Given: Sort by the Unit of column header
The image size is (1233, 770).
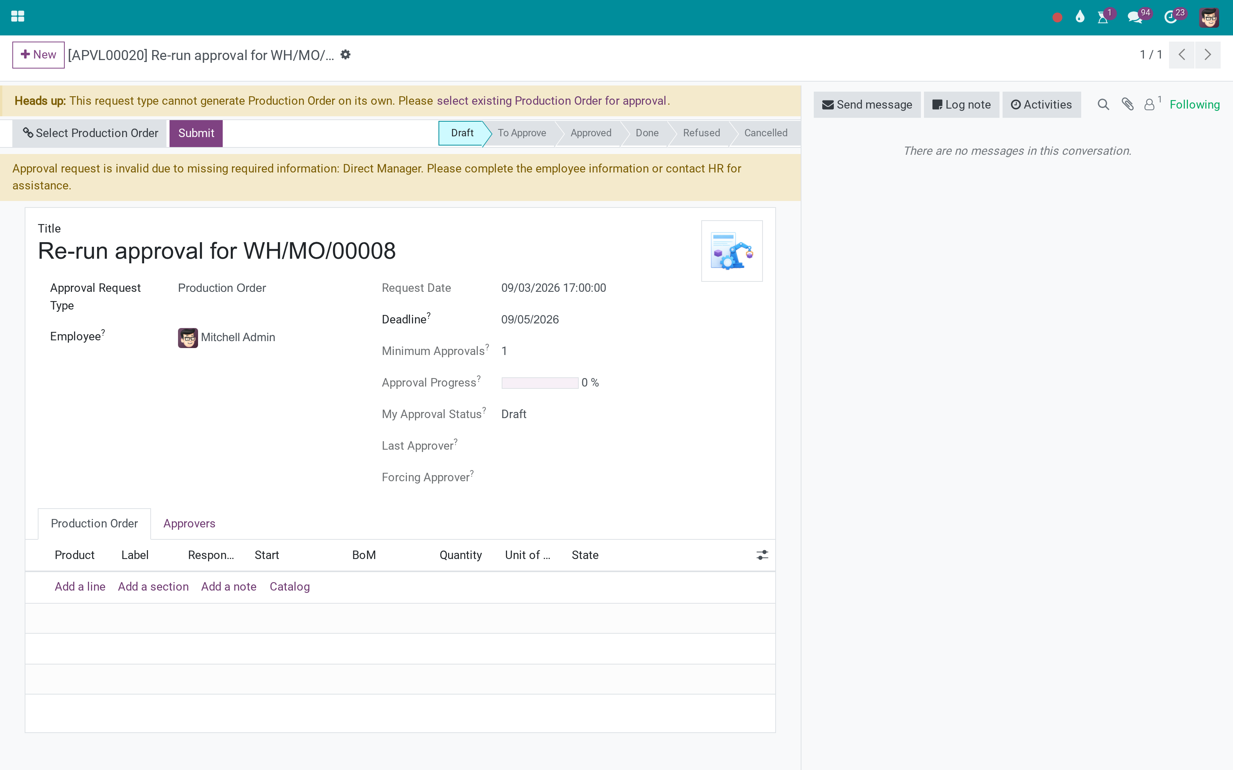Looking at the screenshot, I should 527,555.
